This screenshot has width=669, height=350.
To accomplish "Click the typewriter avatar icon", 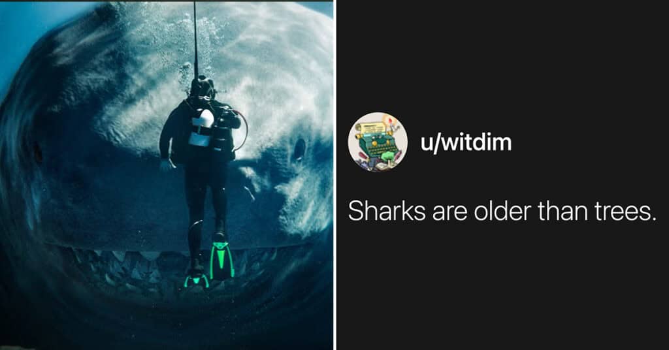I will [378, 142].
